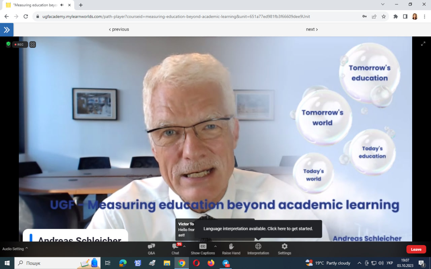The height and width of the screenshot is (269, 431).
Task: Open the webinar Settings gear
Action: [x=285, y=249]
